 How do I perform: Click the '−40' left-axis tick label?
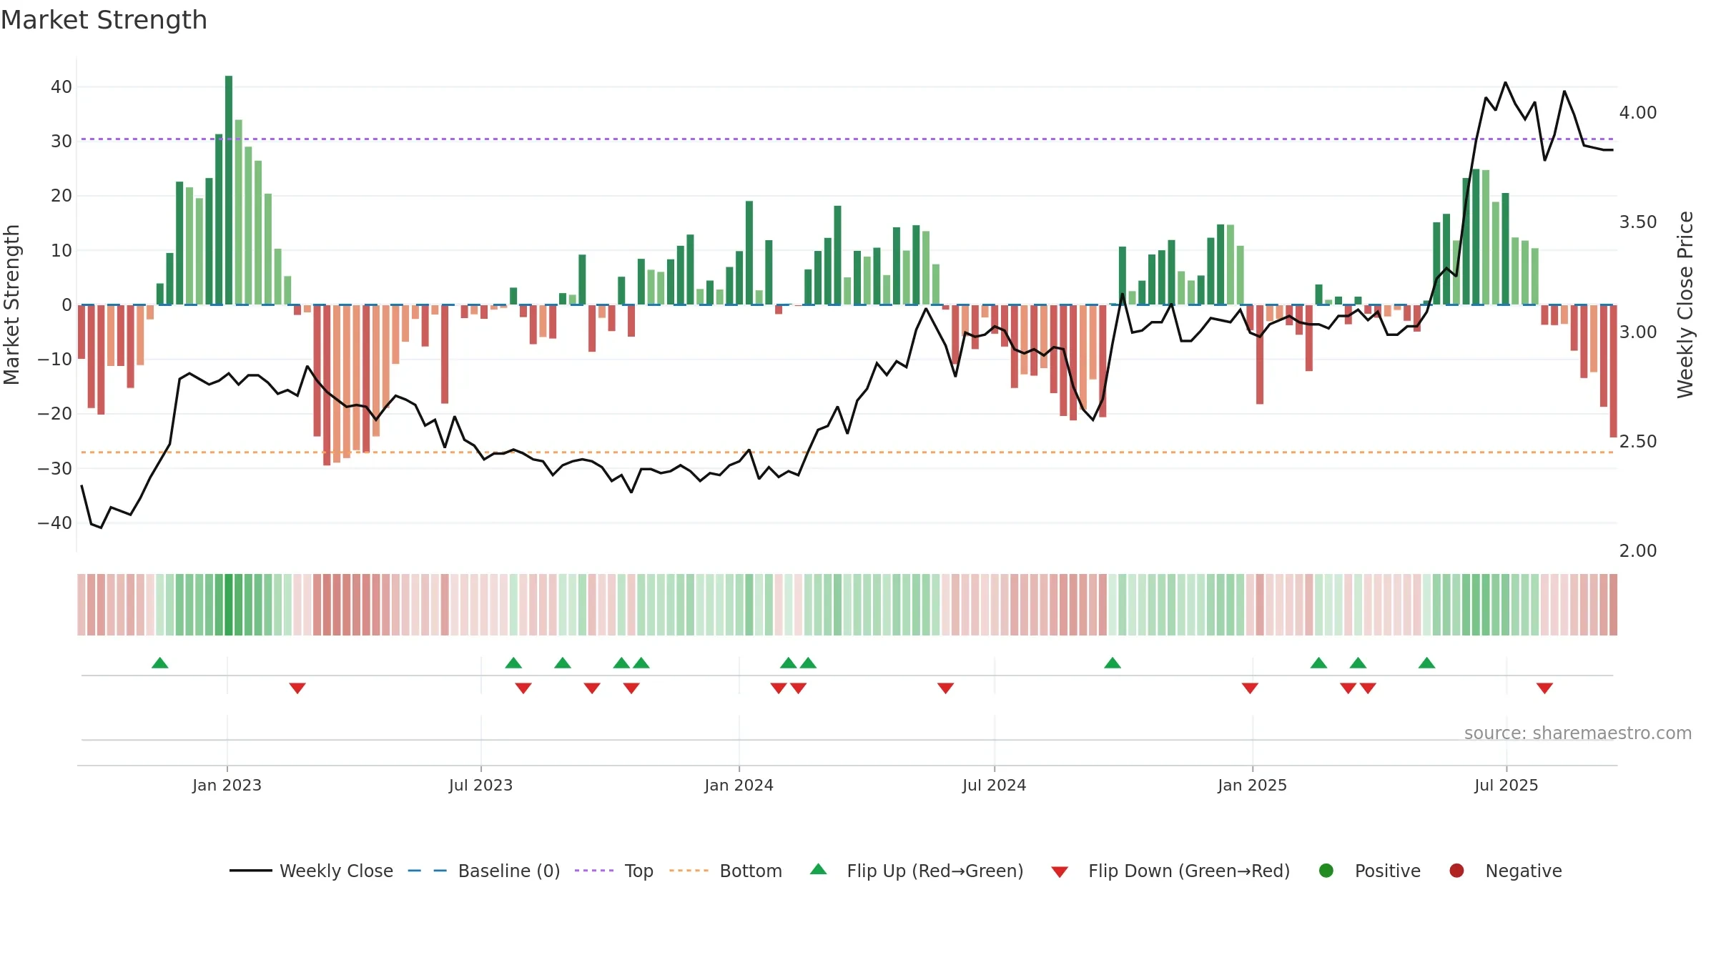click(x=55, y=523)
